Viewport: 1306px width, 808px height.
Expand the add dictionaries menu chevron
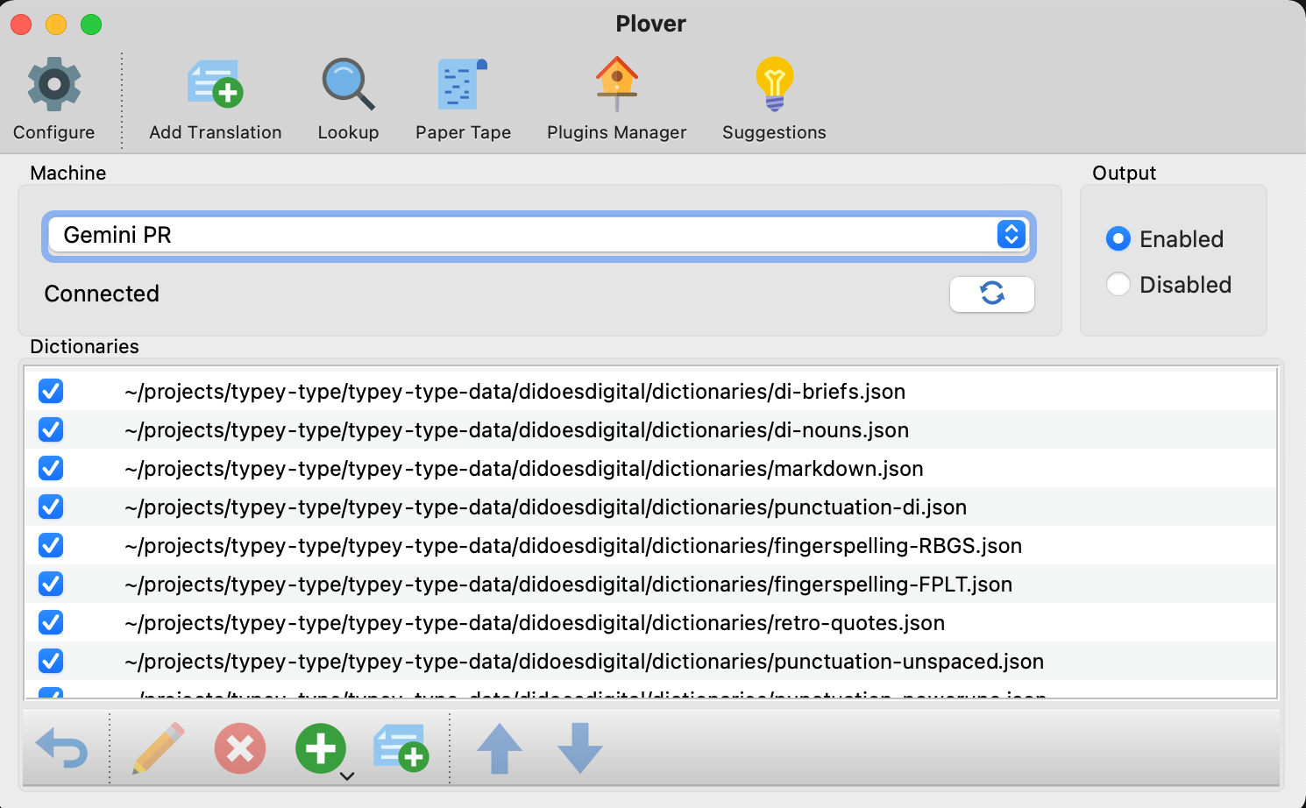click(x=347, y=776)
